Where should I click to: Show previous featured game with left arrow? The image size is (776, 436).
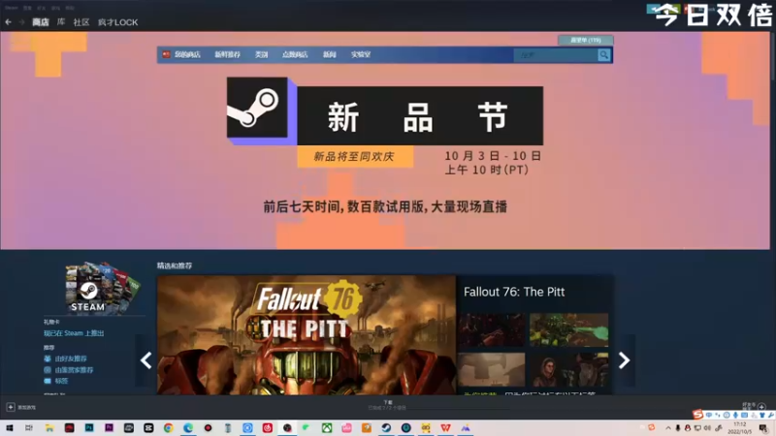click(x=145, y=360)
